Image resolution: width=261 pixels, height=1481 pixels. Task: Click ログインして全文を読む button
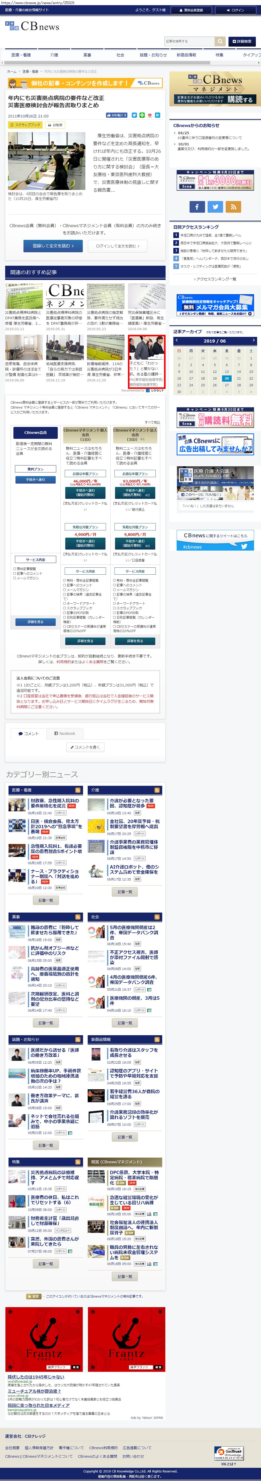(x=118, y=246)
